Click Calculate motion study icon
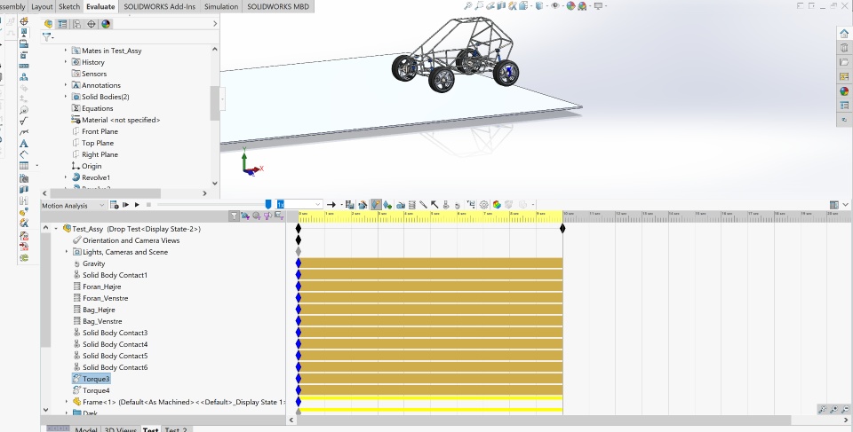The image size is (853, 432). (x=115, y=205)
